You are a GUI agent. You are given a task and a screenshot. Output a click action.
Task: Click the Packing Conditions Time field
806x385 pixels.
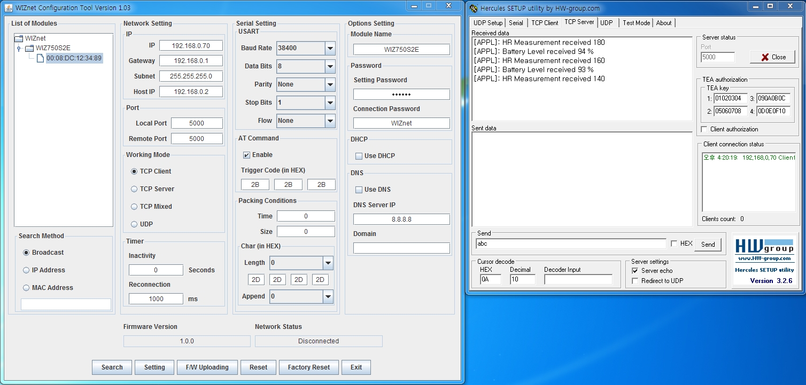(x=306, y=216)
